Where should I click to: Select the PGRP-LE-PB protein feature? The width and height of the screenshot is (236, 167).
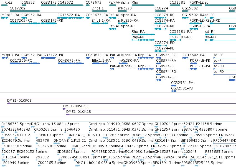pos(194,63)
